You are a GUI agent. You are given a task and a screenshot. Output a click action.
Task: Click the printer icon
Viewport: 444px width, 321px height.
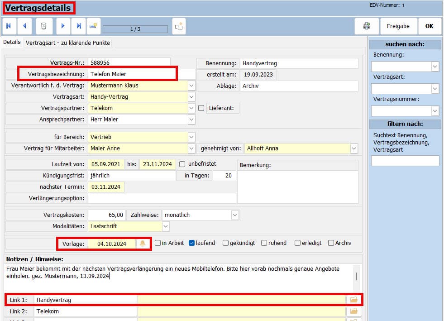pos(367,26)
